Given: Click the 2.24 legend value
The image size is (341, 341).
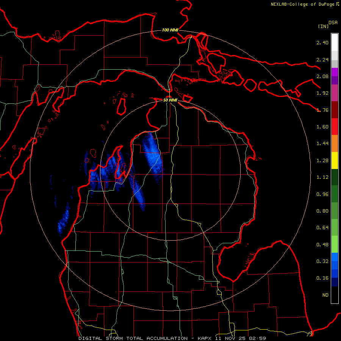Looking at the screenshot, I should [322, 59].
